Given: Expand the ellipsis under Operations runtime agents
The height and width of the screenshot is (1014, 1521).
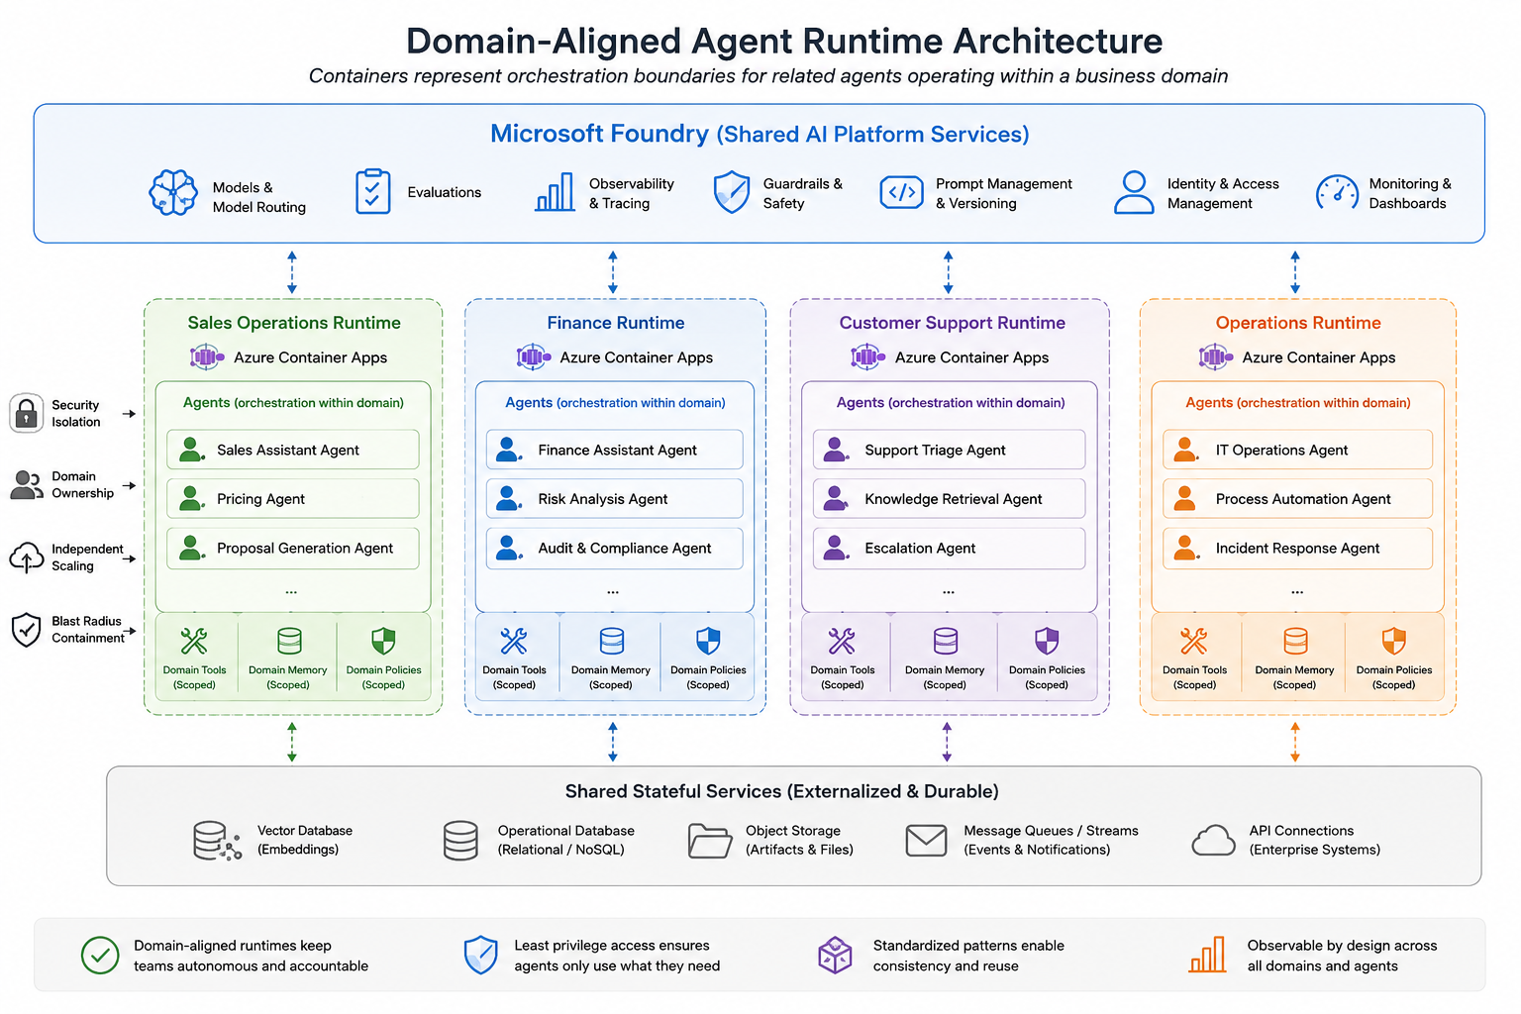Looking at the screenshot, I should tap(1297, 591).
